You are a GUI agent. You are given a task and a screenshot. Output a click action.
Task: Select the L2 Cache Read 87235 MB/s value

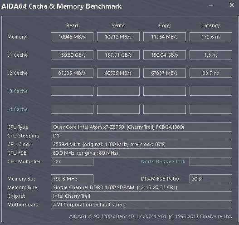coord(72,73)
